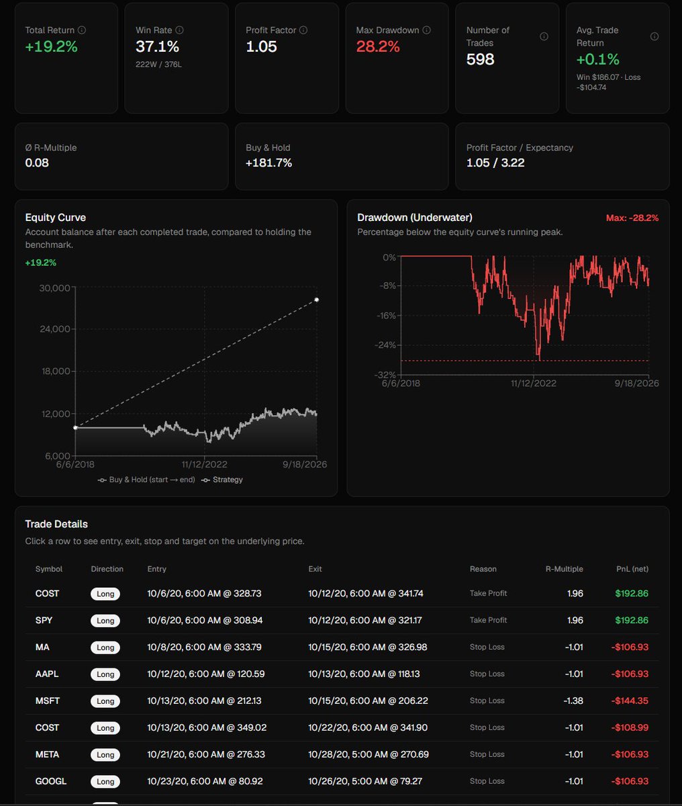The height and width of the screenshot is (806, 682).
Task: Click the Long badge in the META row
Action: pos(105,755)
